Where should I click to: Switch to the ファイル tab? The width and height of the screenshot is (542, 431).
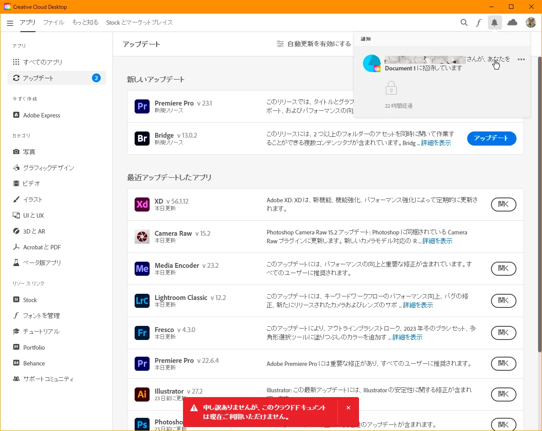coord(54,22)
